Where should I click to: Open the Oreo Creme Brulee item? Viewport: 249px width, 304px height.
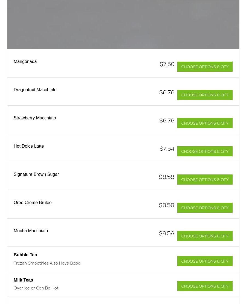tap(33, 203)
